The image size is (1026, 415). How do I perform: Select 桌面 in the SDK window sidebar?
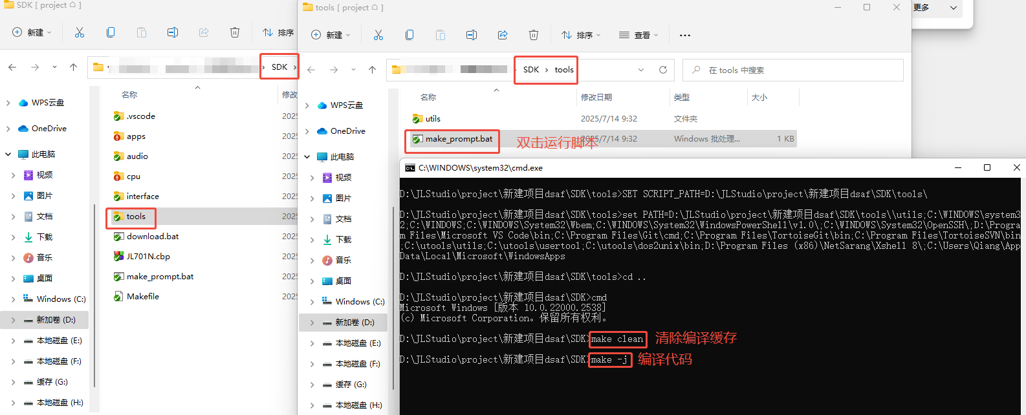(x=39, y=279)
